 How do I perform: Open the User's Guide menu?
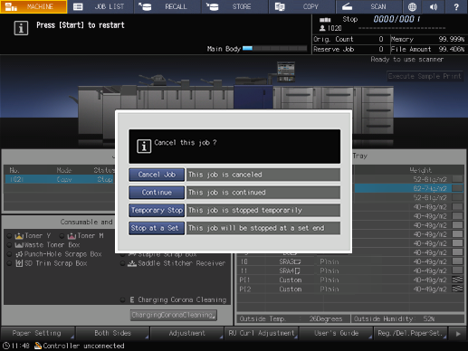tap(336, 333)
